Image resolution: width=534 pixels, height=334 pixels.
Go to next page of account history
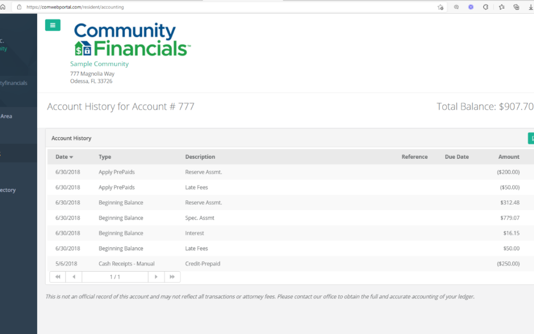pos(156,277)
